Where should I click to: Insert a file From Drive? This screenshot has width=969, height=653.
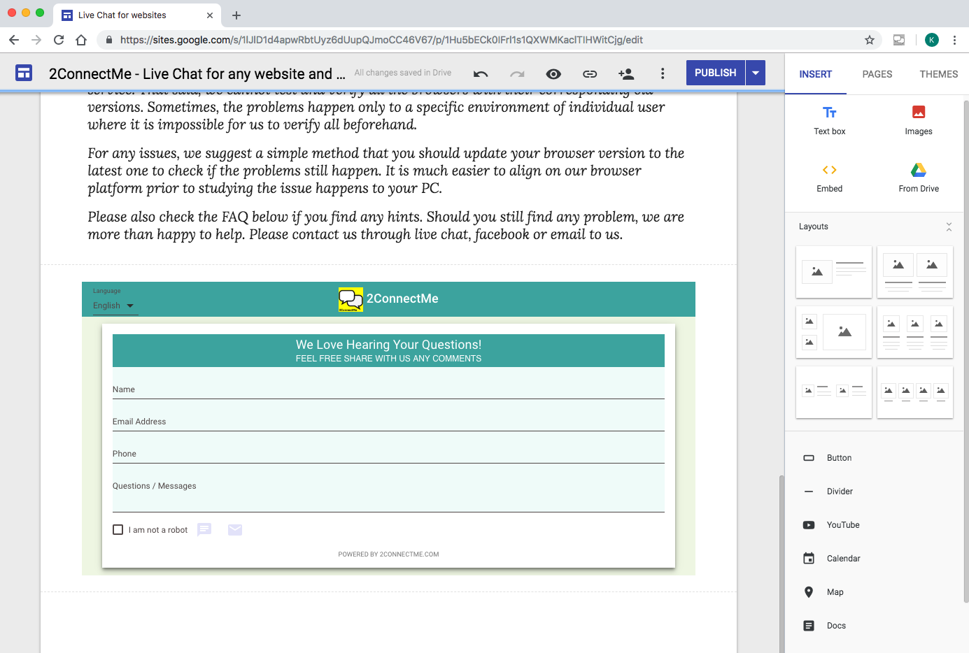(x=919, y=178)
